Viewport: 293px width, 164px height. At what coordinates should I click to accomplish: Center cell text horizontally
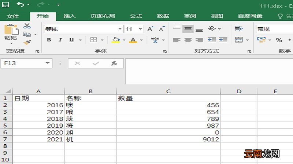click(188, 40)
